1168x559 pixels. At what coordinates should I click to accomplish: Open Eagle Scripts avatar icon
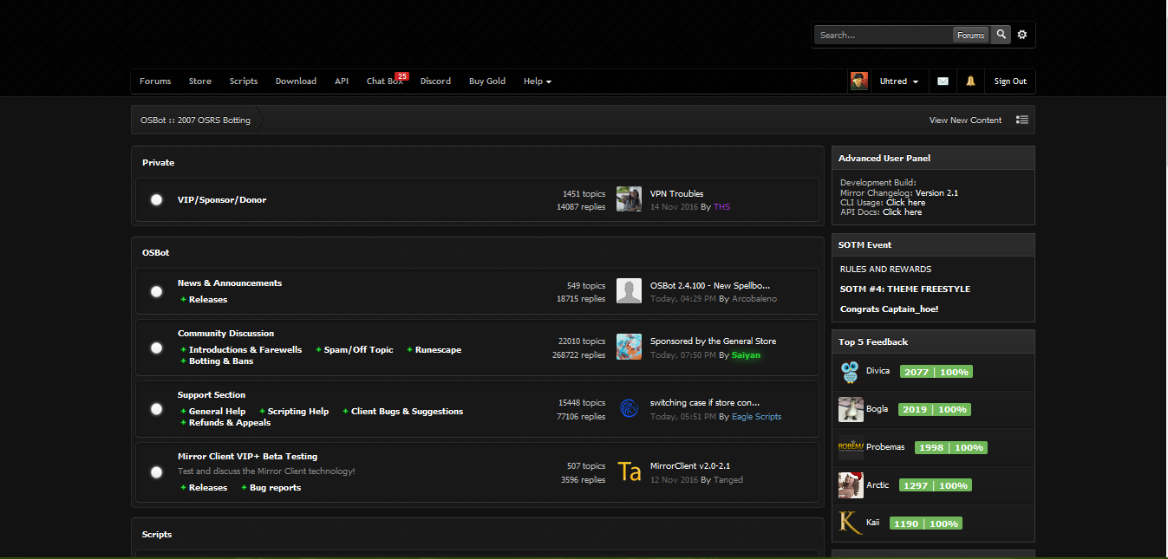[x=629, y=408]
